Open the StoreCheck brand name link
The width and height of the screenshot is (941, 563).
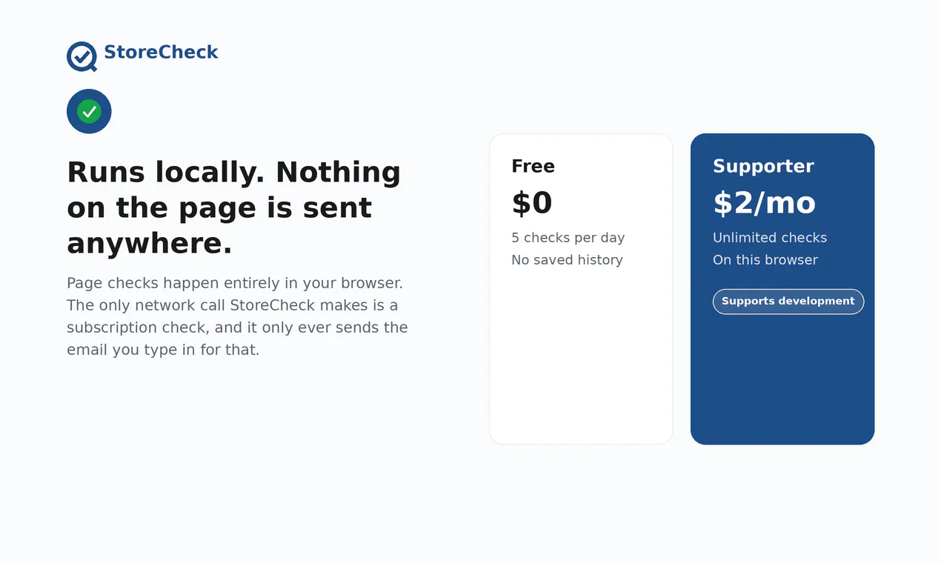pos(161,53)
